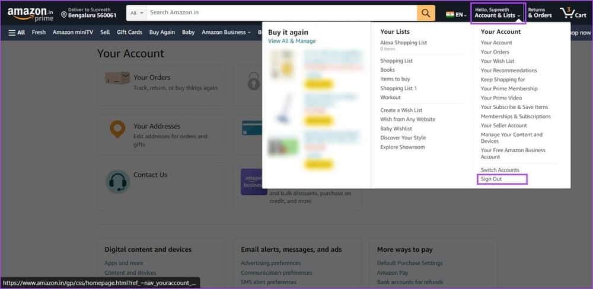Open the shopping cart icon
Image resolution: width=593 pixels, height=289 pixels.
coord(573,13)
